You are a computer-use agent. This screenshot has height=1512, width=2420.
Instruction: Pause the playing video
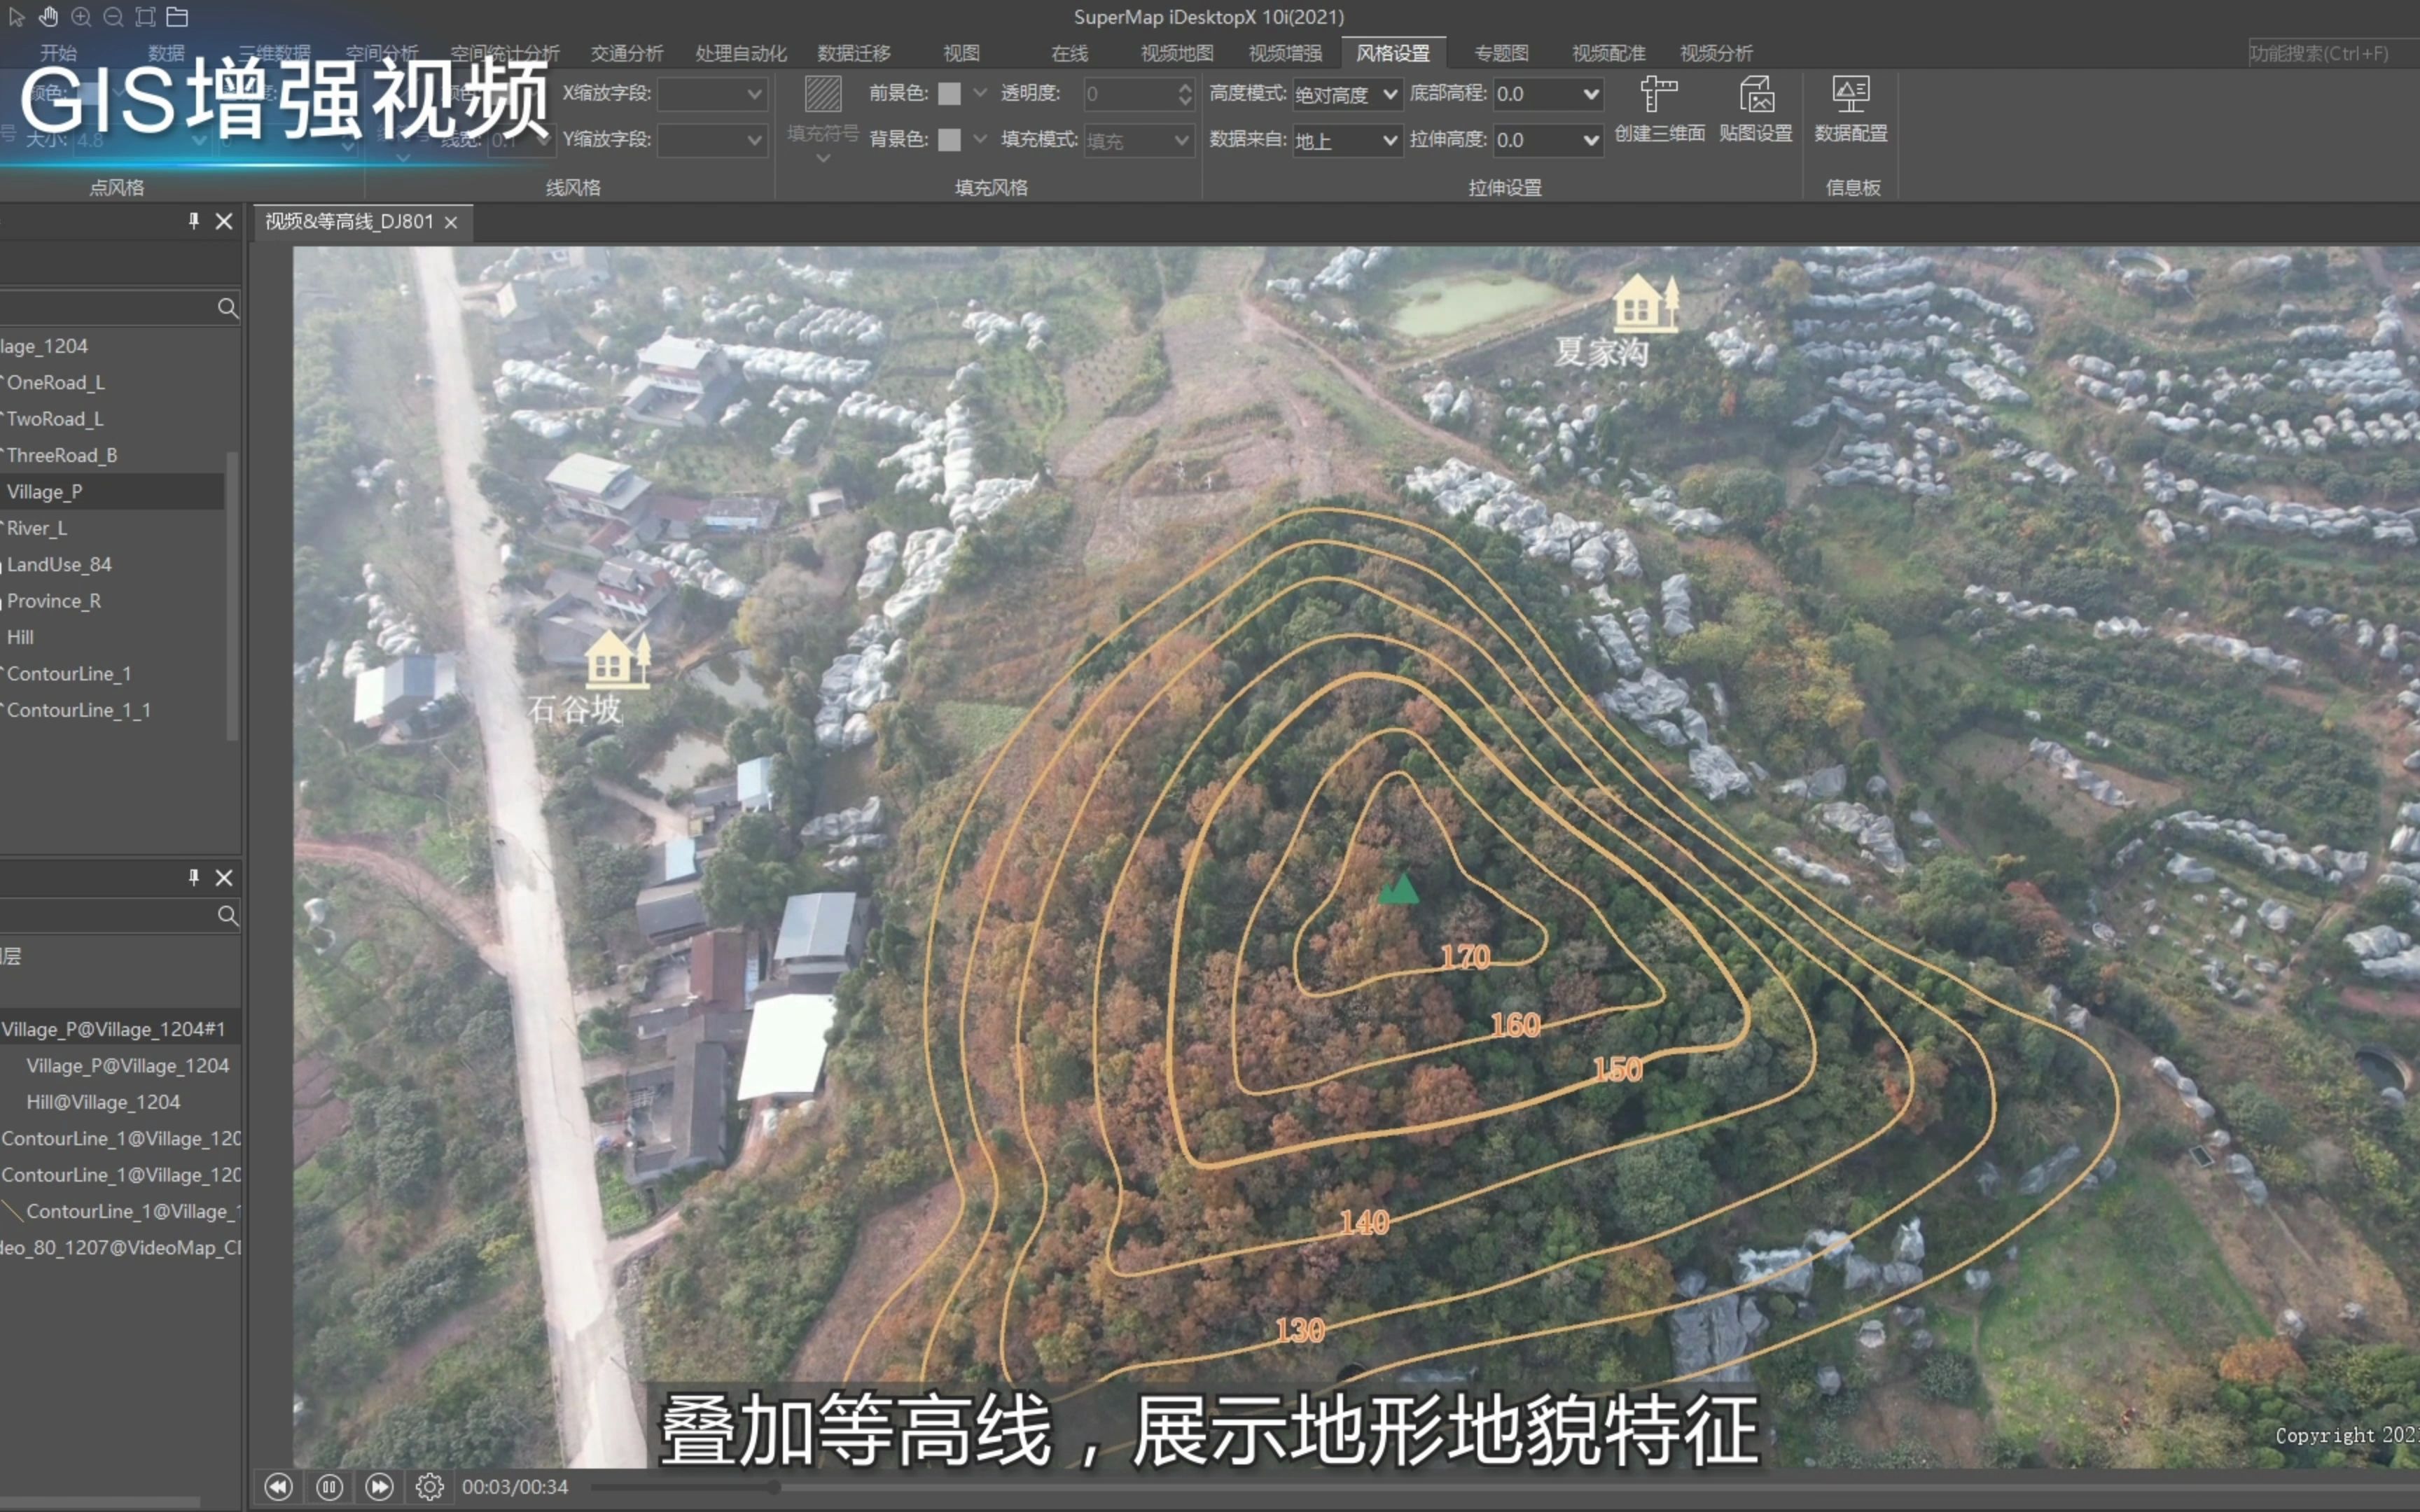(x=329, y=1486)
